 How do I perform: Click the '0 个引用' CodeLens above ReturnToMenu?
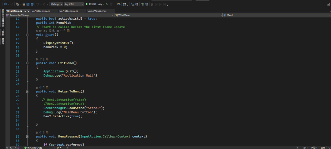tap(42, 88)
